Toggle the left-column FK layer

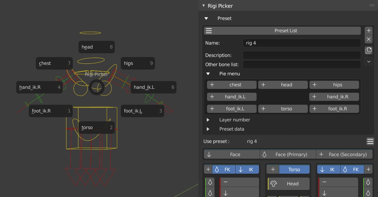(224, 170)
